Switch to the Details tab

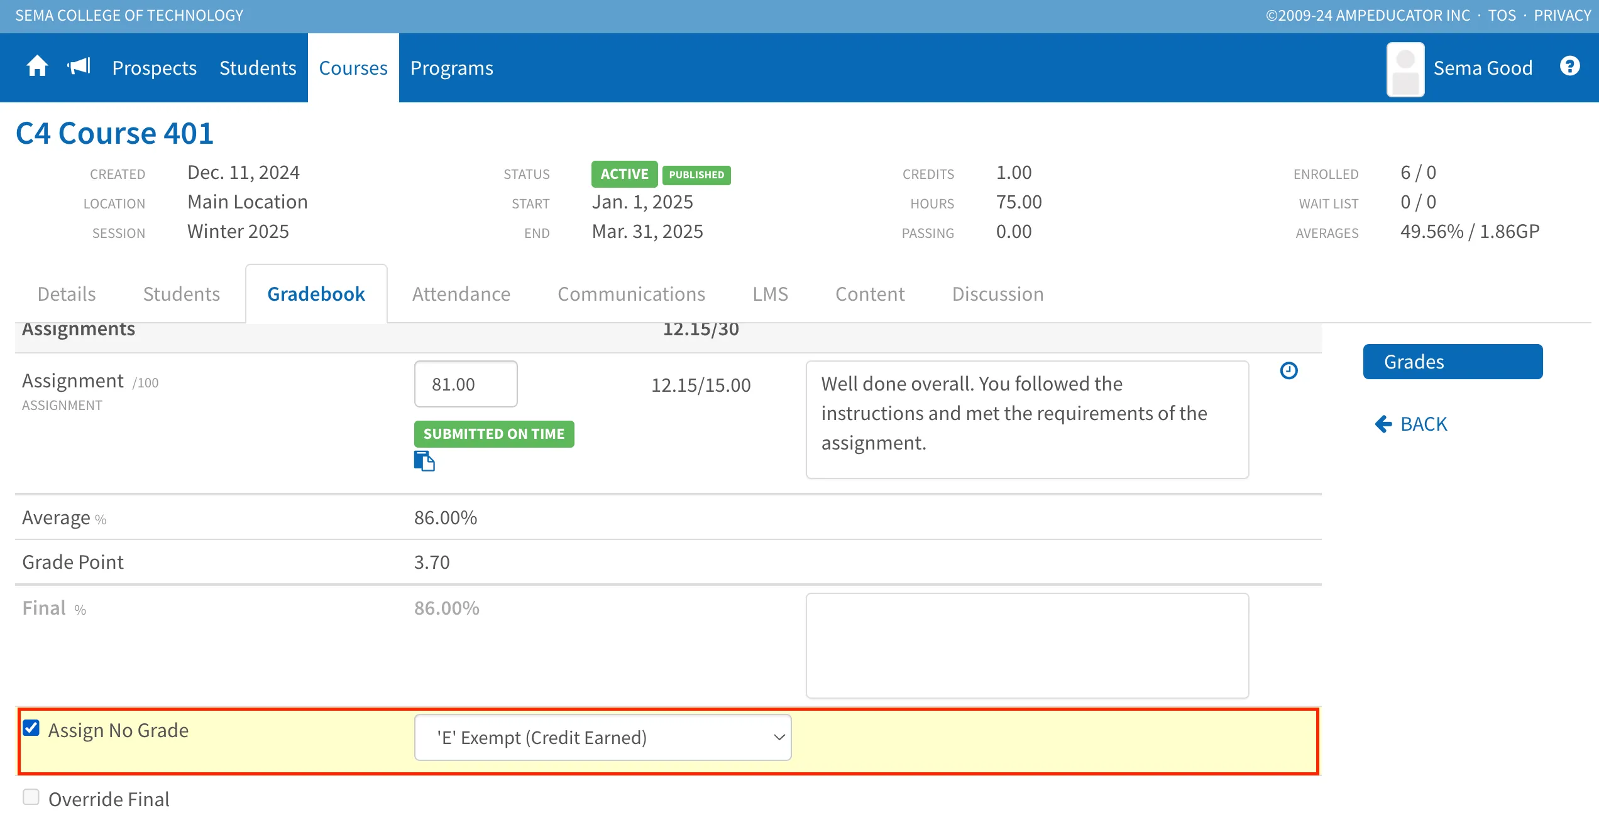tap(67, 294)
